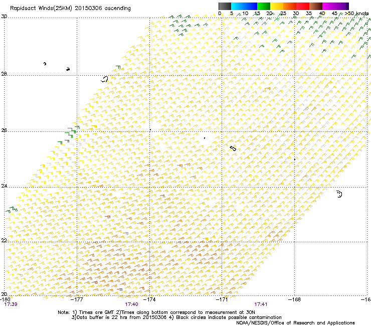The height and width of the screenshot is (326, 371).
Task: Click the 24 latitude axis label
Action: tap(4, 186)
